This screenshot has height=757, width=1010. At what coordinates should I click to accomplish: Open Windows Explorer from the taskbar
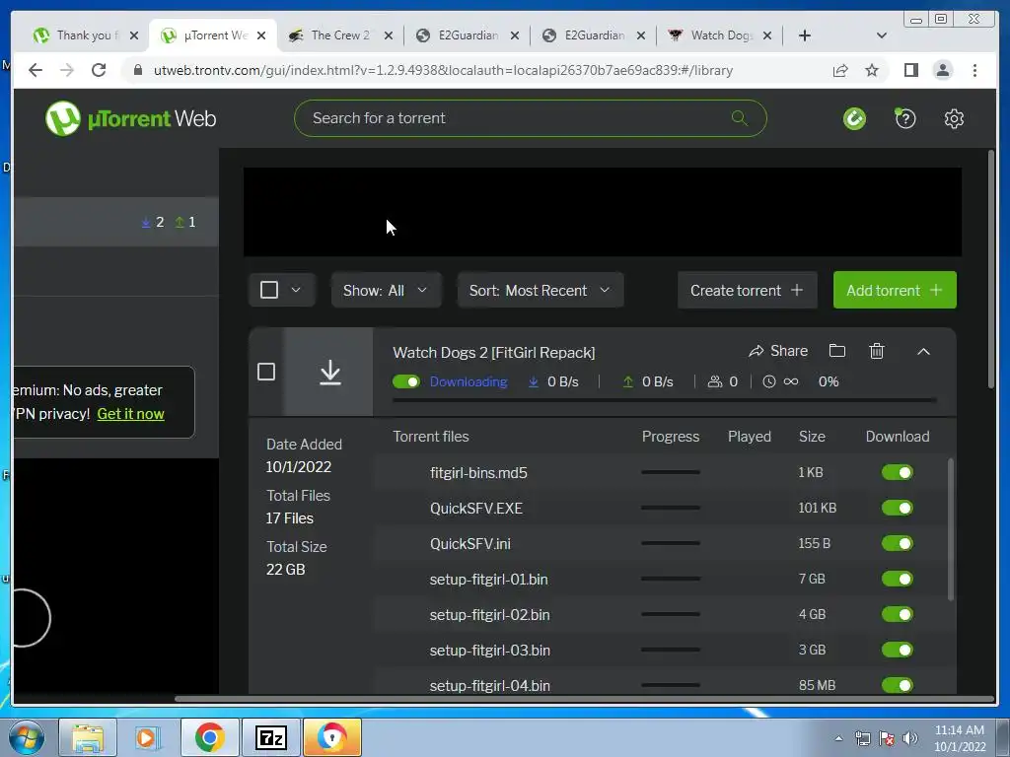coord(88,737)
